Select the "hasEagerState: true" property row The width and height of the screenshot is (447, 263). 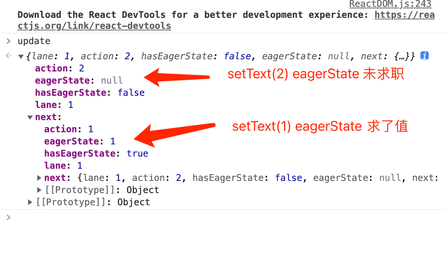point(96,154)
